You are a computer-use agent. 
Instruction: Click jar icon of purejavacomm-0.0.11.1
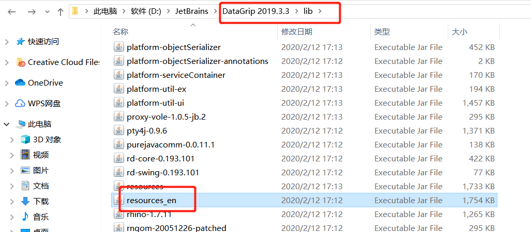(x=119, y=144)
